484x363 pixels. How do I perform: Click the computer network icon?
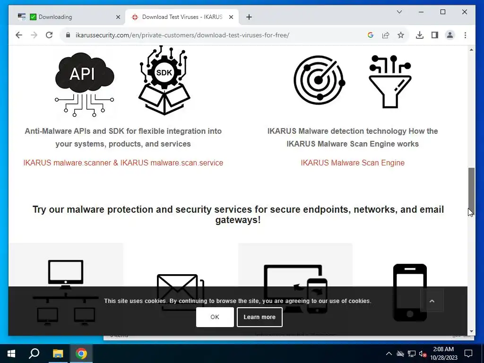click(66, 292)
